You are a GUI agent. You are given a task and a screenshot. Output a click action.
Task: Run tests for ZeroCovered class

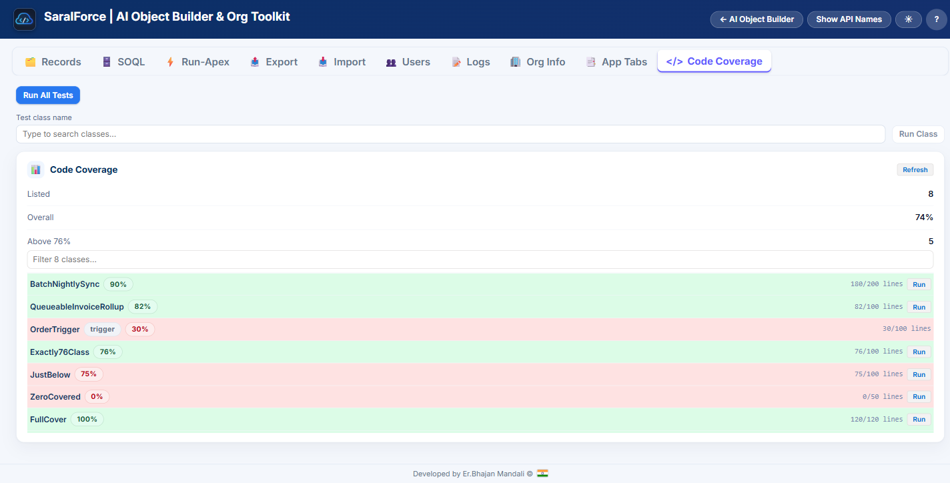(919, 397)
